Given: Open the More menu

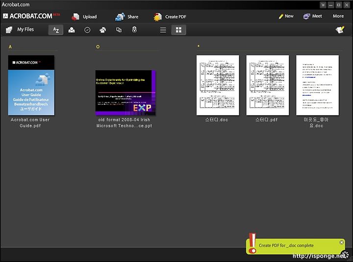Looking at the screenshot, I should 338,16.
